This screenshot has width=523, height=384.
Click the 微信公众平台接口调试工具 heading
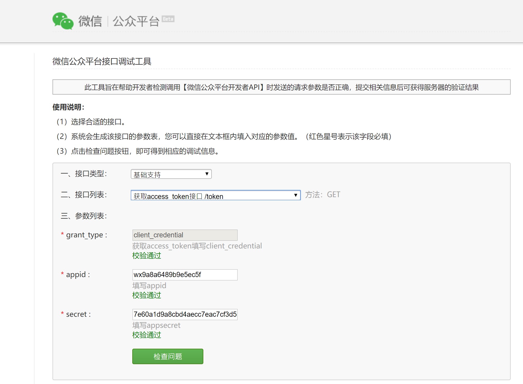click(x=102, y=61)
